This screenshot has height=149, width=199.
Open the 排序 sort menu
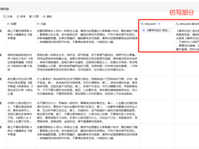click(x=21, y=16)
